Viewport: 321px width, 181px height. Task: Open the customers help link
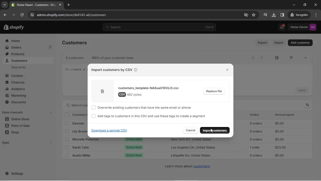tap(201, 166)
